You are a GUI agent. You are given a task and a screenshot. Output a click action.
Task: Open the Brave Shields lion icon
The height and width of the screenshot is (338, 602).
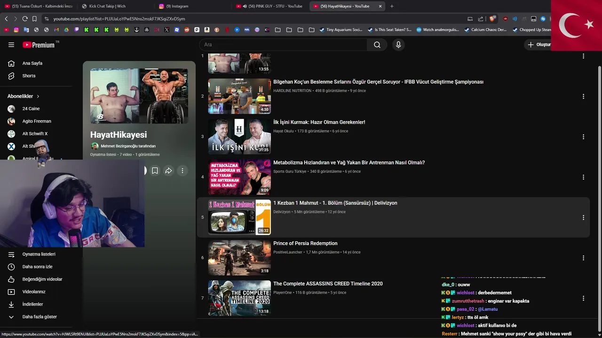(492, 19)
